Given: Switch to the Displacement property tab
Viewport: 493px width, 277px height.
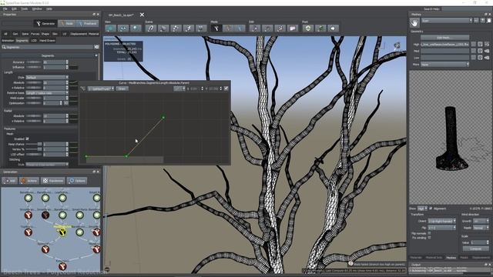Looking at the screenshot, I should click(x=79, y=34).
